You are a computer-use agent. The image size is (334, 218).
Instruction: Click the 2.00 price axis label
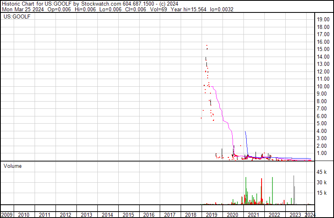coord(322,146)
